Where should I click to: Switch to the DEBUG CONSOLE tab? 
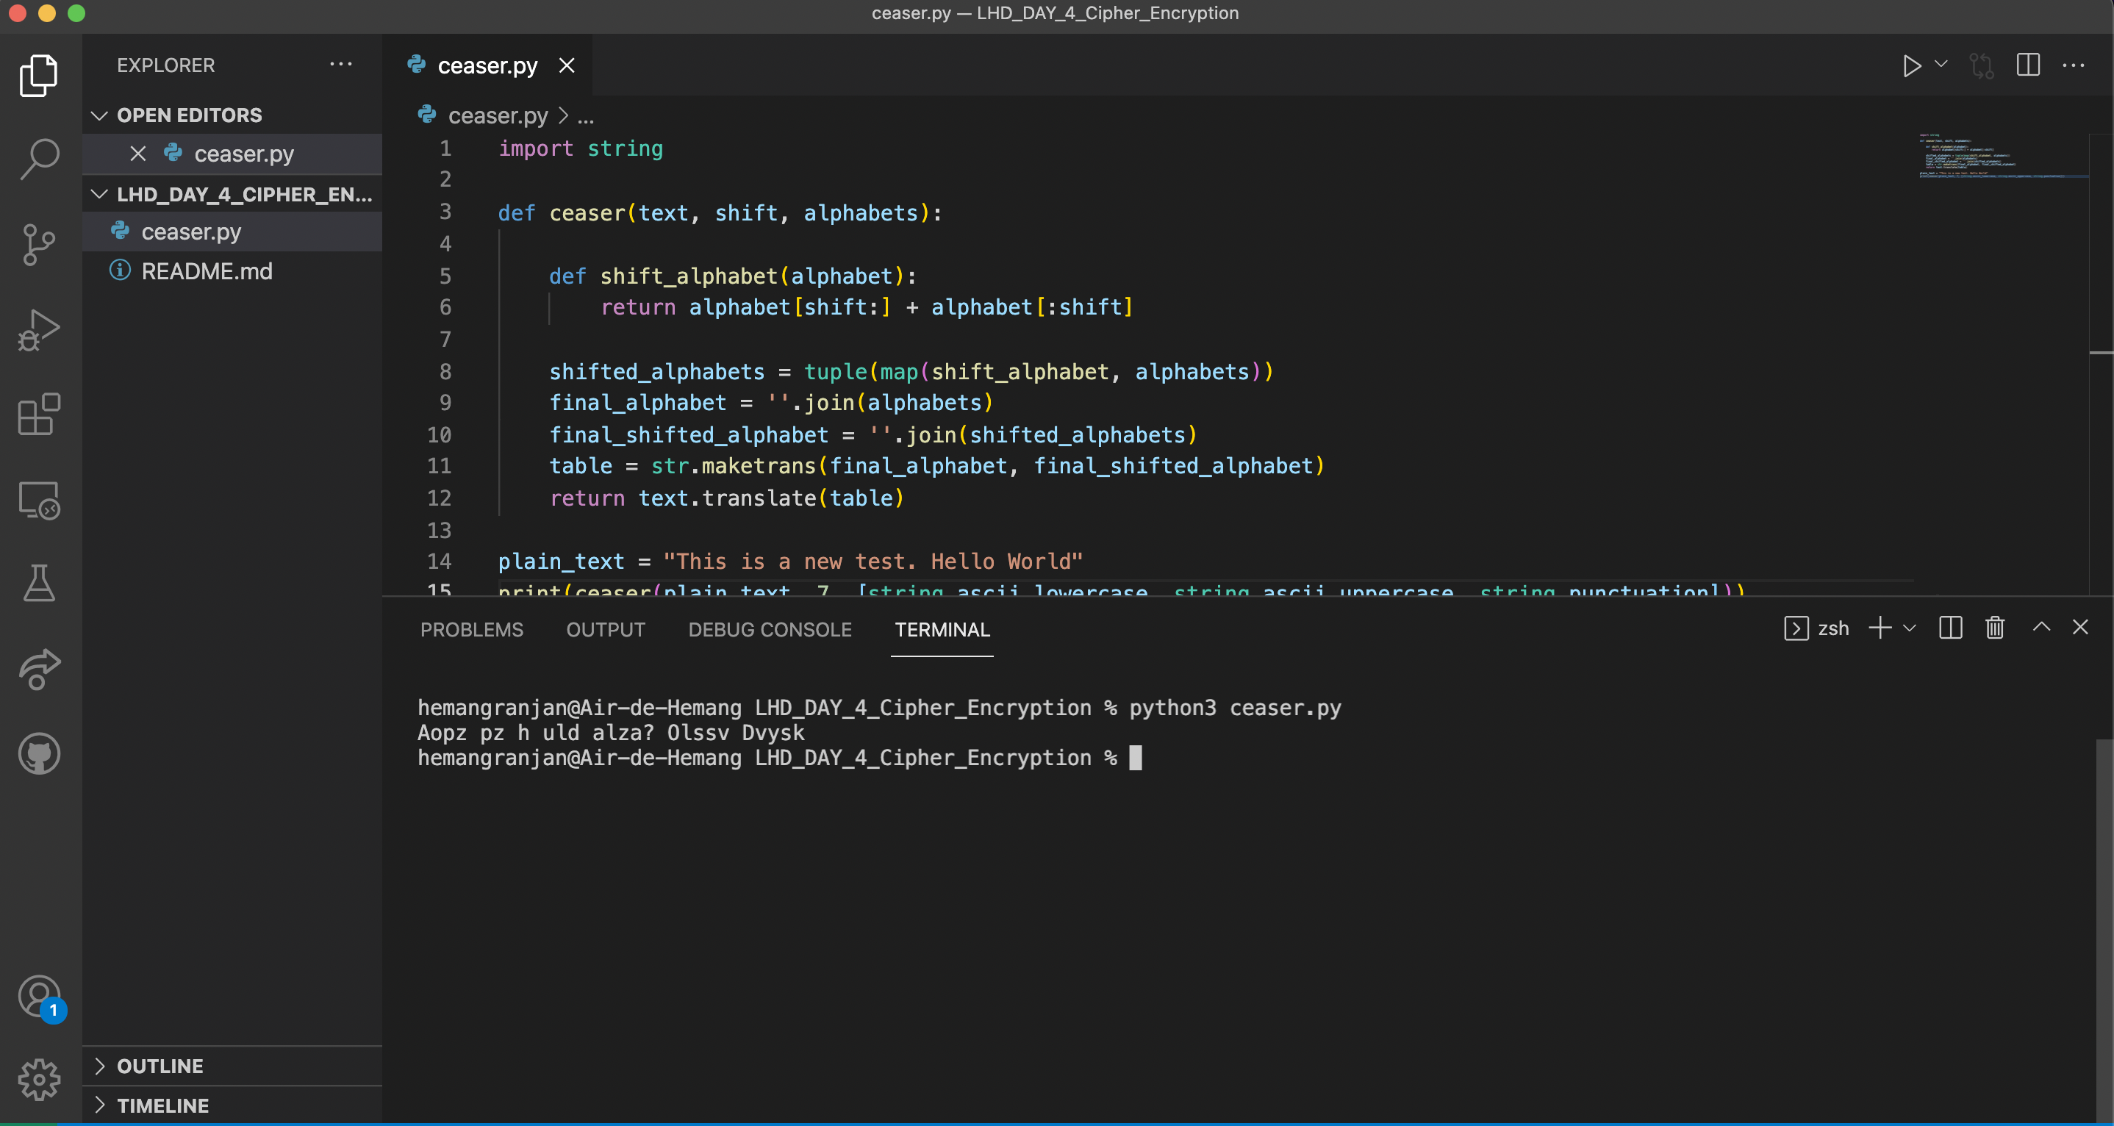pyautogui.click(x=769, y=629)
